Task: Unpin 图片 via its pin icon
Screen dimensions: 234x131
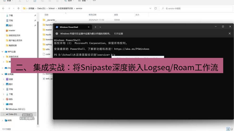Action: [x=35, y=26]
